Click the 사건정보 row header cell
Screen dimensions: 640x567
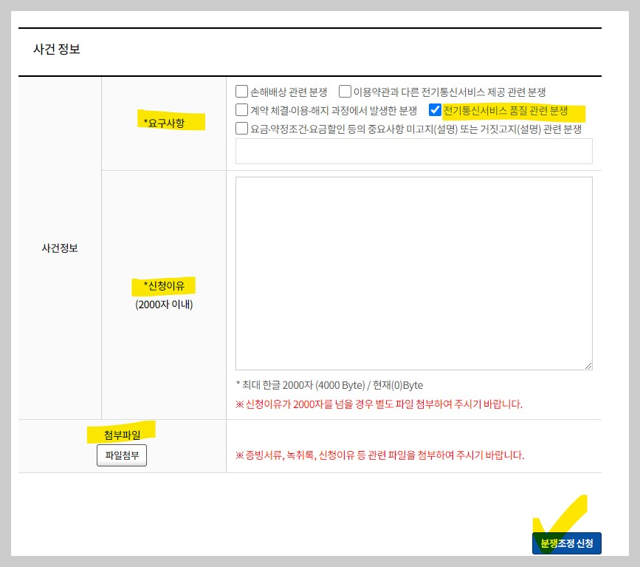[x=60, y=248]
